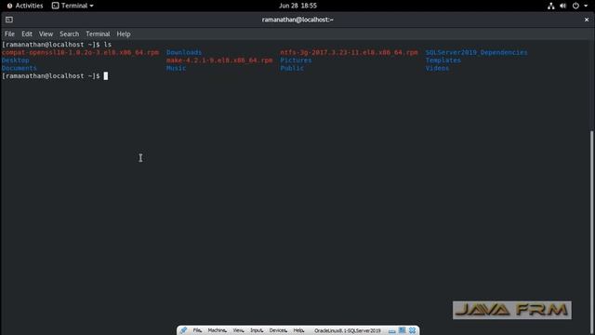Image resolution: width=595 pixels, height=335 pixels.
Task: Click the Templates directory name
Action: (443, 60)
